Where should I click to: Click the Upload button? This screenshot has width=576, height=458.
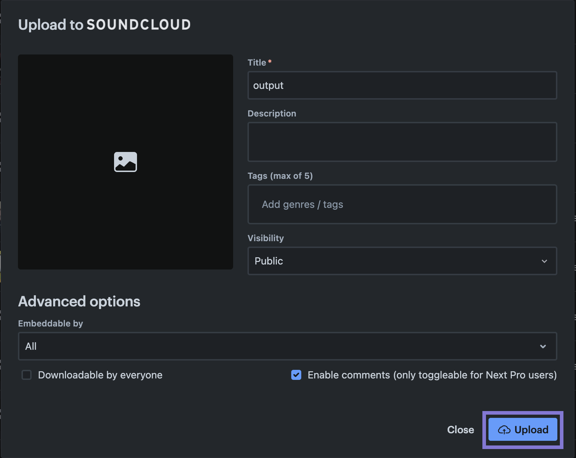click(523, 430)
